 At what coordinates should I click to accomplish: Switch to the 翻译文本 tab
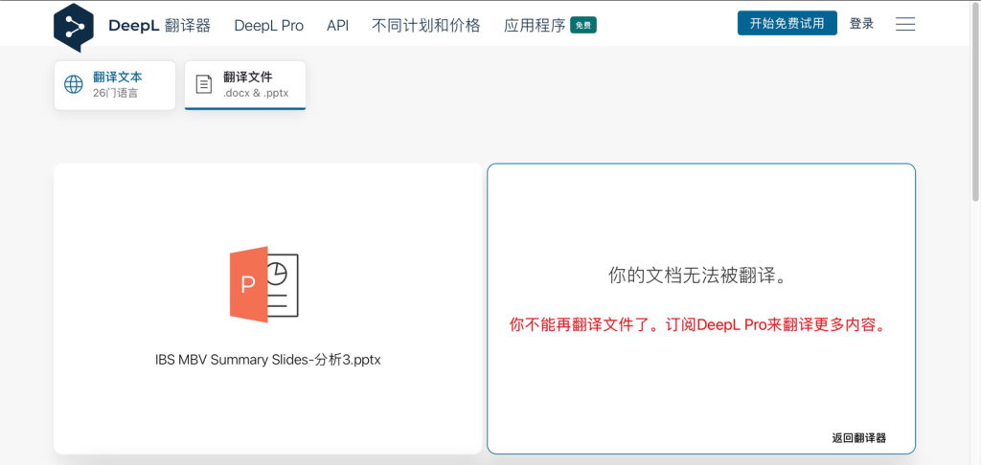115,85
